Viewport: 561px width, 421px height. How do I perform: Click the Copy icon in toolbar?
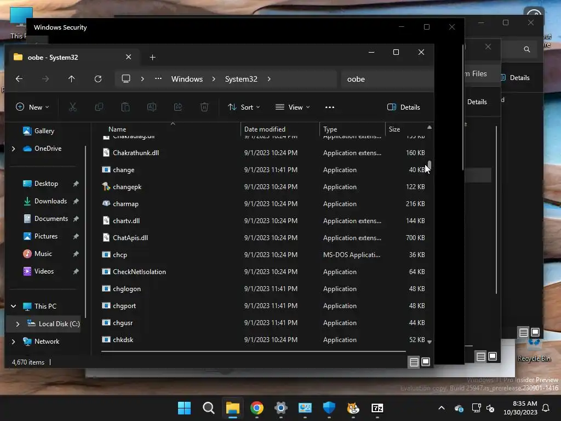(x=99, y=107)
